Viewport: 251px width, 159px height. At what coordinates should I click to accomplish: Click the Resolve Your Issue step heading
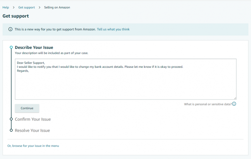click(32, 131)
